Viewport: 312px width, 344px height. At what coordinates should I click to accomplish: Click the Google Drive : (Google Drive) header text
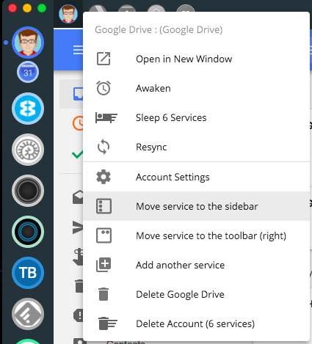pos(159,30)
